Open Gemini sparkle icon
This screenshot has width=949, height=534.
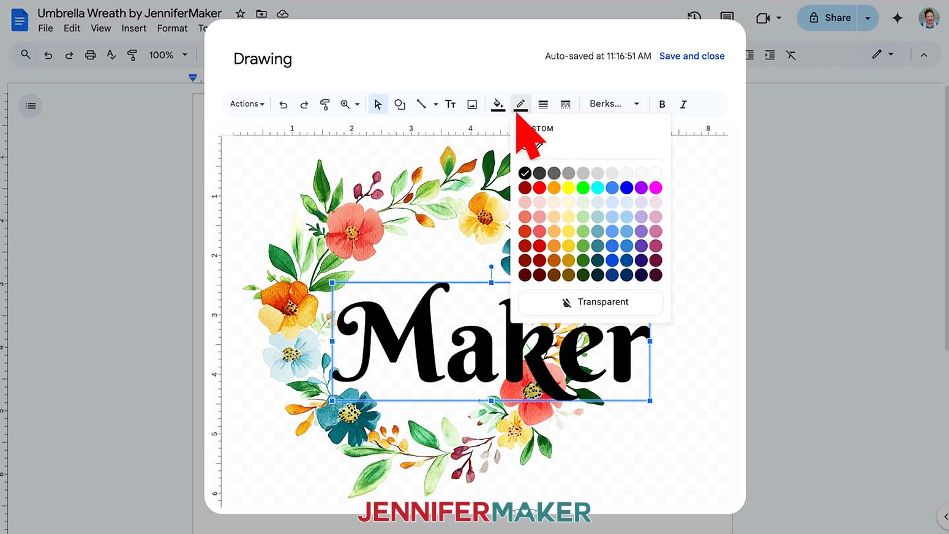[897, 18]
